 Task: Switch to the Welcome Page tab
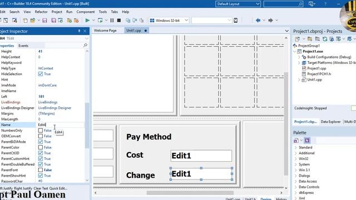[105, 31]
